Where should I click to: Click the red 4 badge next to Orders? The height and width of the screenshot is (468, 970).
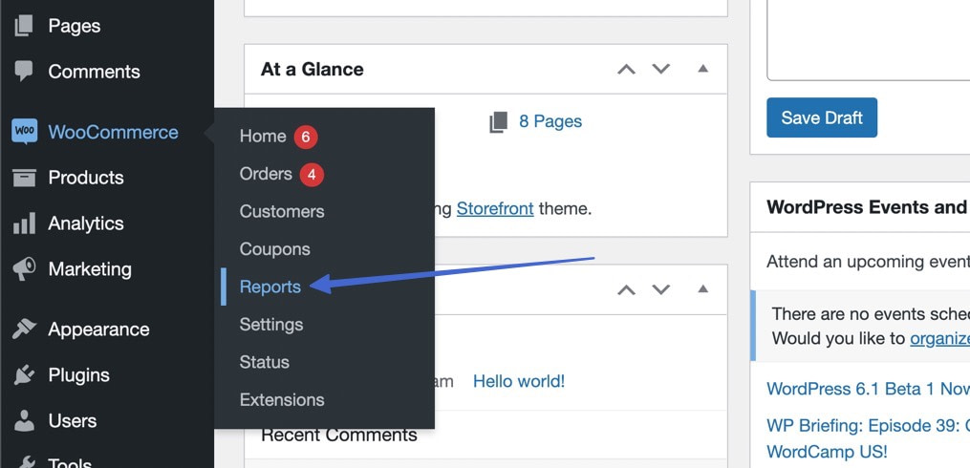[x=312, y=175]
